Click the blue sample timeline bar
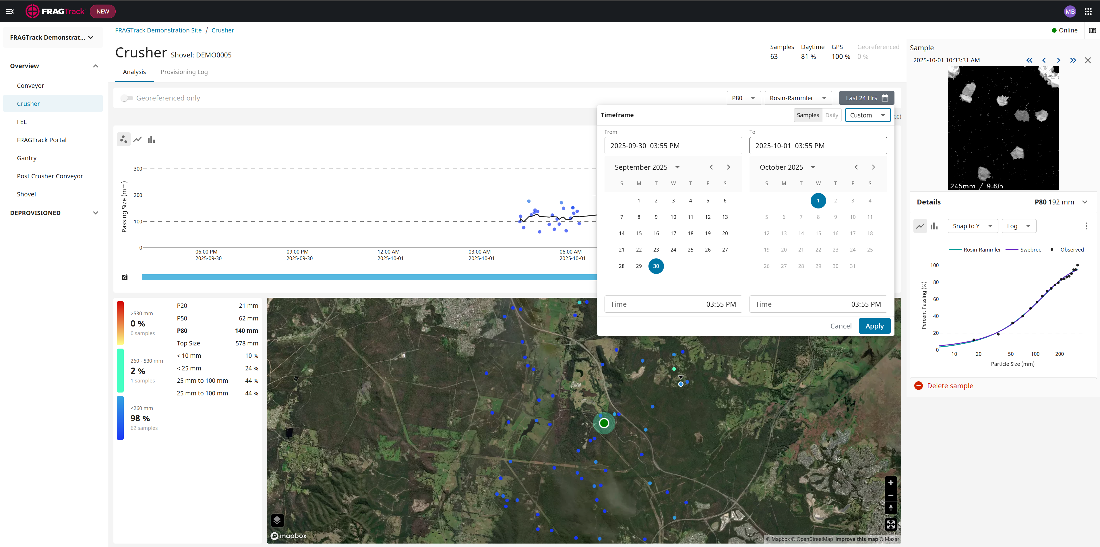This screenshot has width=1100, height=547. click(x=369, y=277)
